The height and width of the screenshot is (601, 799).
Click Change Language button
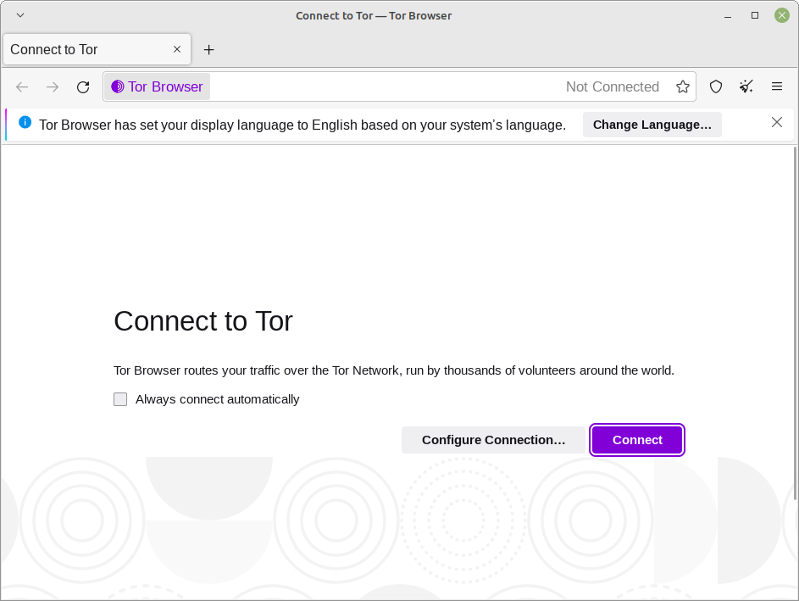[x=652, y=125]
